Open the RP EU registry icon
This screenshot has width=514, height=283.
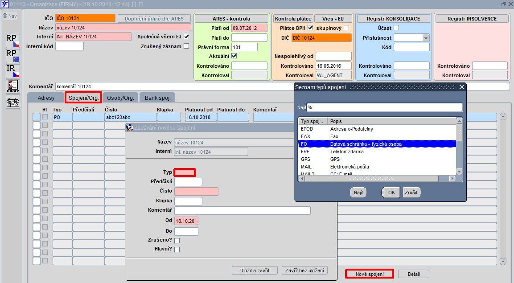pyautogui.click(x=13, y=56)
